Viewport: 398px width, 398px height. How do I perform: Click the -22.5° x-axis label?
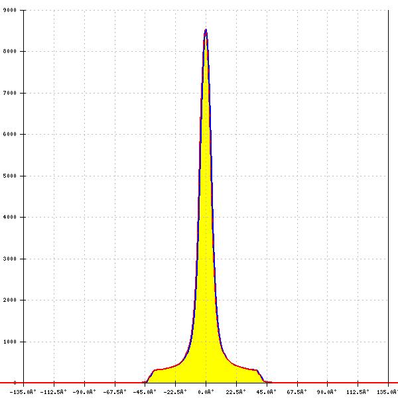pyautogui.click(x=175, y=392)
